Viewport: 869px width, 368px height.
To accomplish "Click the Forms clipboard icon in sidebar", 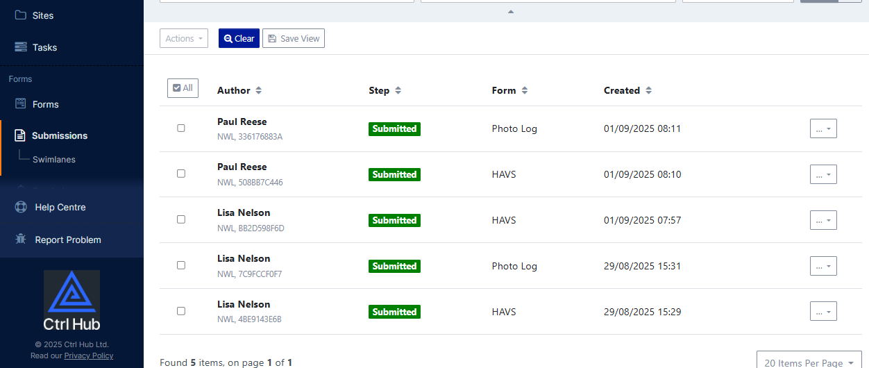I will tap(21, 104).
